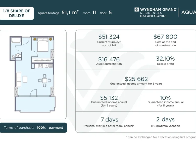Click the balcony area of floor plan
This screenshot has width=196, height=146.
coord(35,104)
